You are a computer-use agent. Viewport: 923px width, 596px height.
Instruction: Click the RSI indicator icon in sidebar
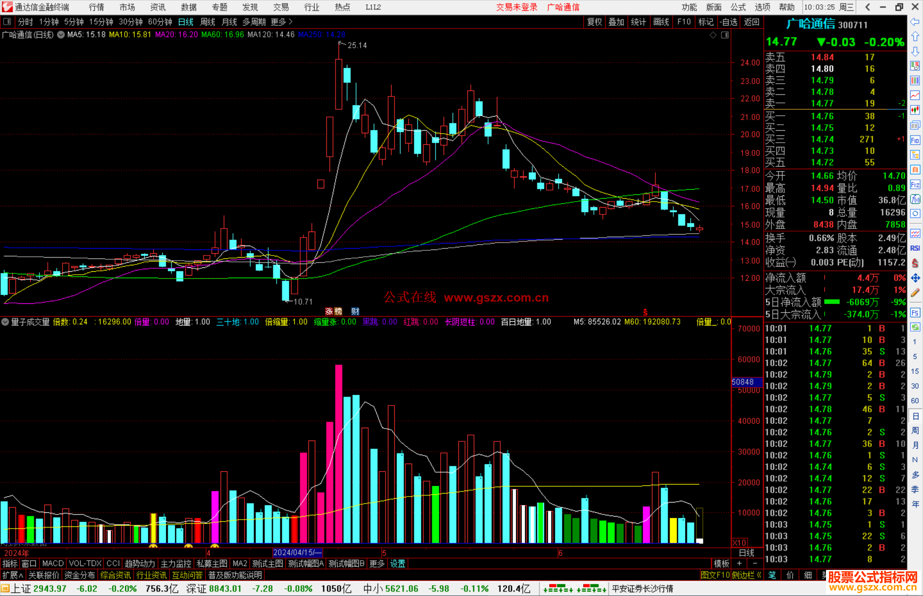coord(915,248)
